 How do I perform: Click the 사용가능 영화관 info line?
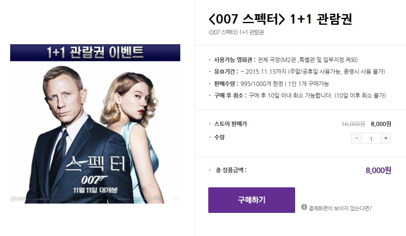pyautogui.click(x=283, y=60)
